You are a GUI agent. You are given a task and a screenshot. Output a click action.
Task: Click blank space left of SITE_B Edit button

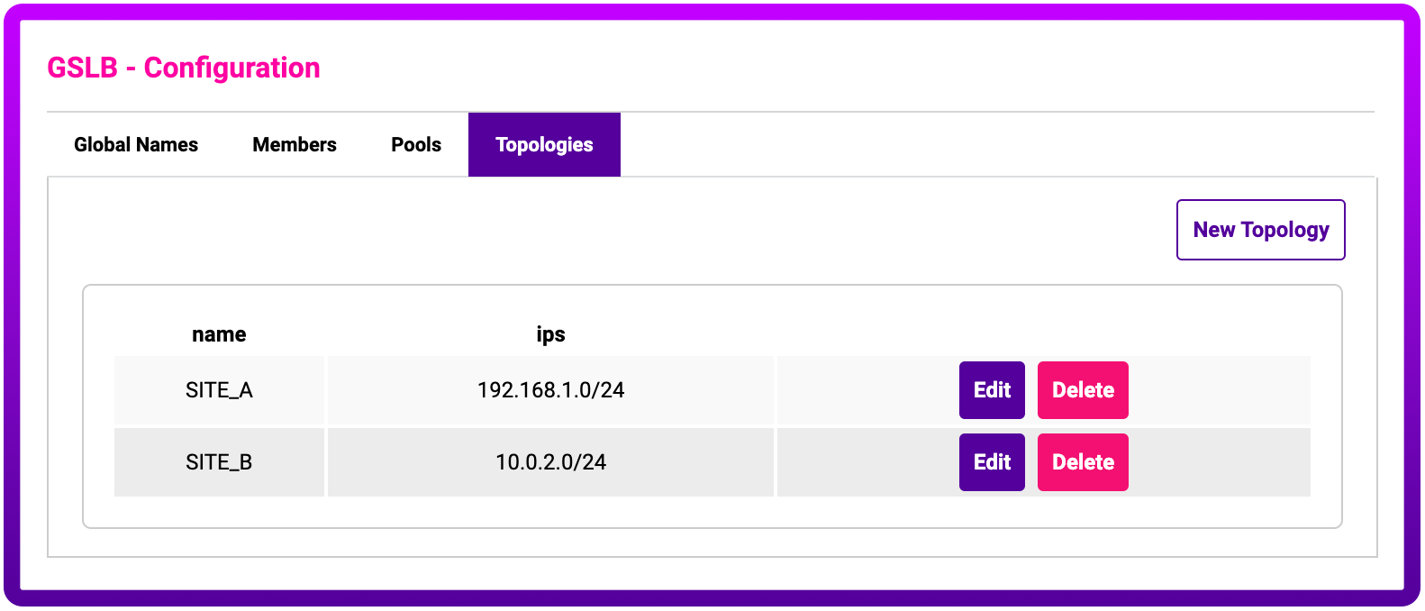pyautogui.click(x=865, y=462)
